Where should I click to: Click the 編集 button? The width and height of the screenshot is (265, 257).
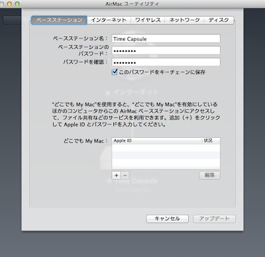(x=209, y=176)
